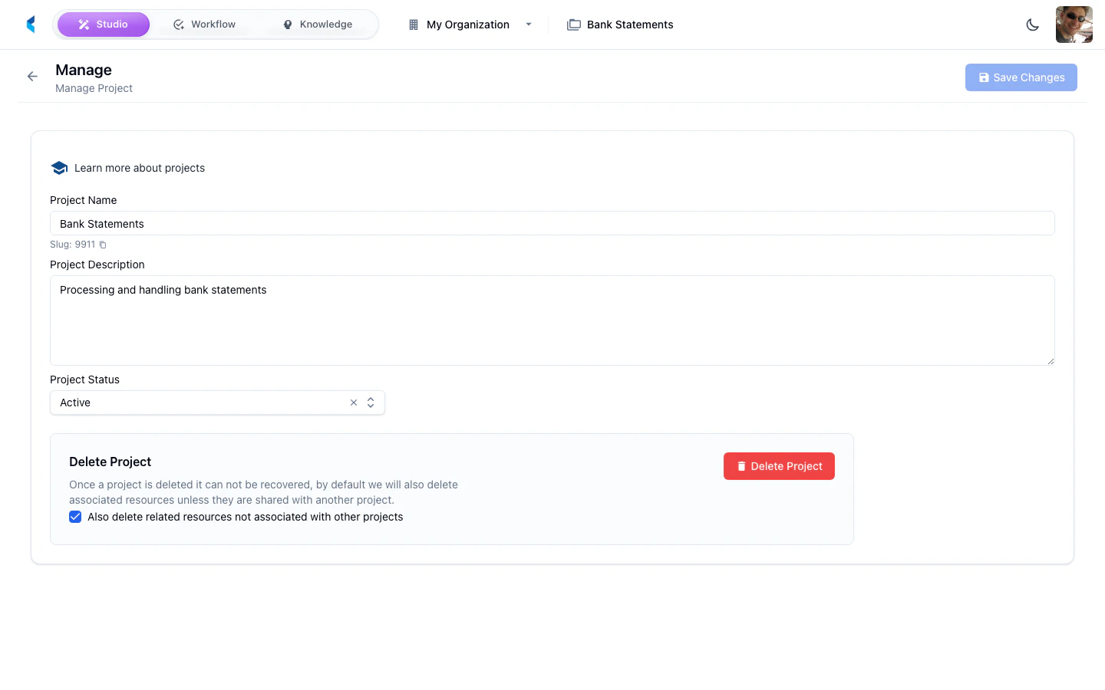Switch to the Workflow tab

coord(204,24)
